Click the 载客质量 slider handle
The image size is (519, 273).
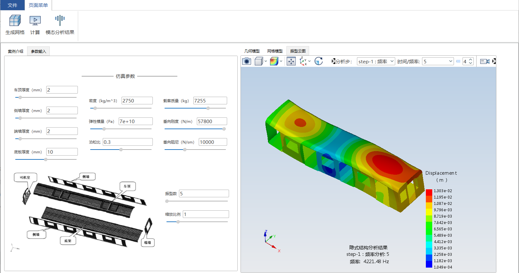(x=208, y=108)
